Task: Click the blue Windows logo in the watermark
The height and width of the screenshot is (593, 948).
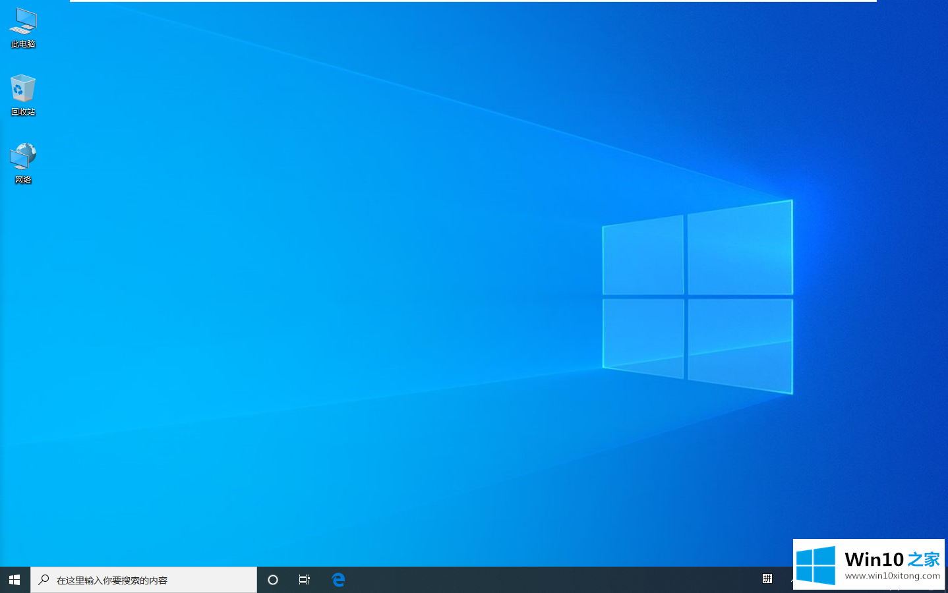Action: tap(815, 565)
